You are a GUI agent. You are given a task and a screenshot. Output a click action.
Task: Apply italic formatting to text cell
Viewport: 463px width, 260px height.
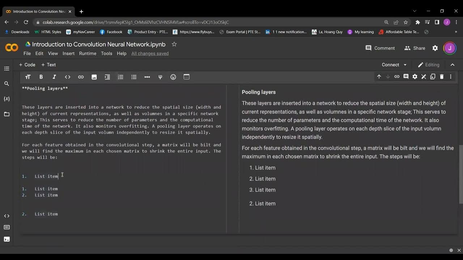(54, 77)
